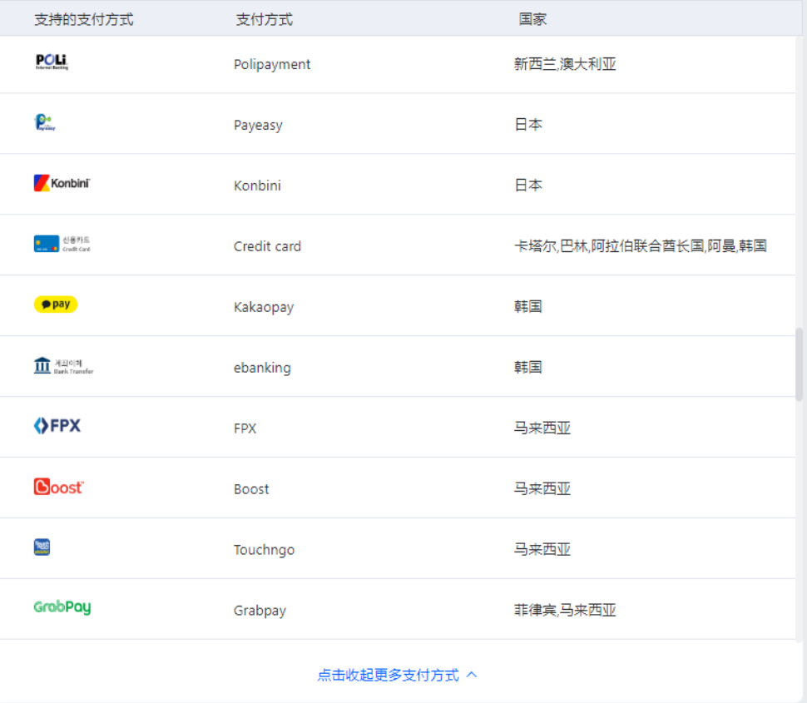Viewport: 807px width, 703px height.
Task: Click the Touchngo logo icon
Action: point(42,547)
